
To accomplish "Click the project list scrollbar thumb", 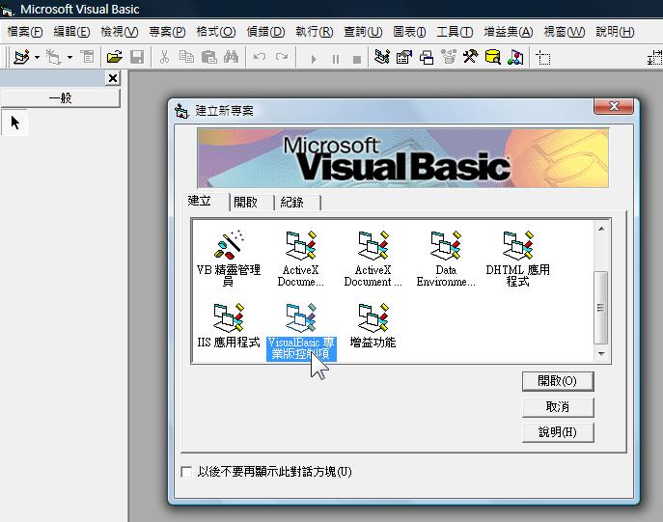I will (x=601, y=307).
